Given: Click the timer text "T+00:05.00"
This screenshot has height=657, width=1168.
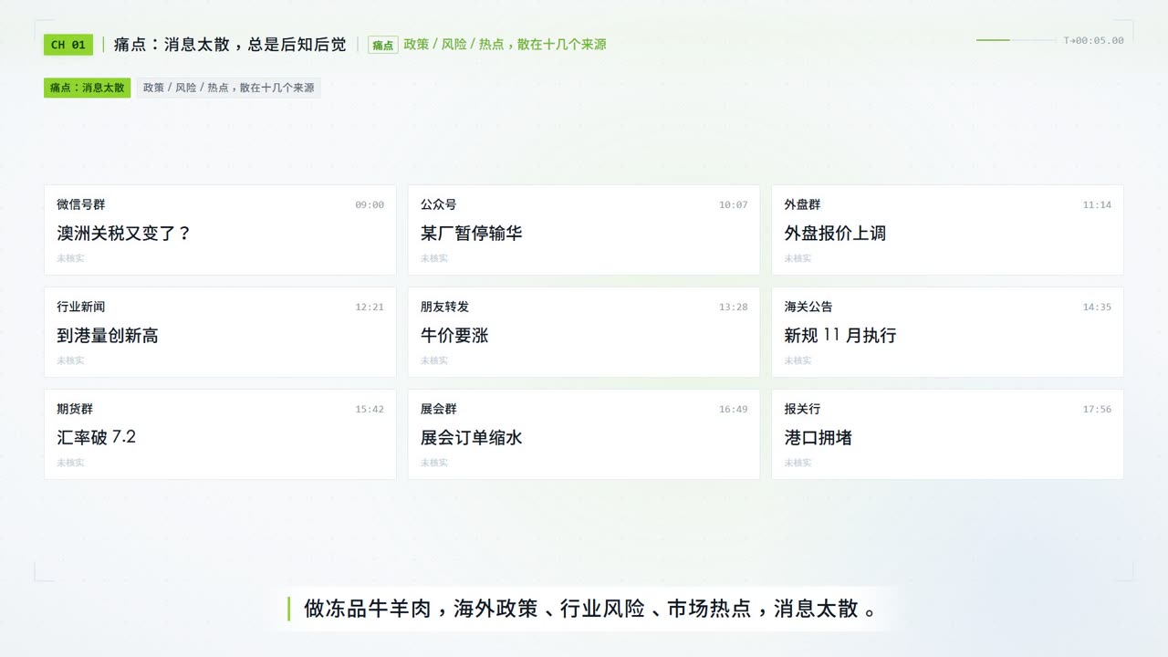Looking at the screenshot, I should pos(1094,40).
